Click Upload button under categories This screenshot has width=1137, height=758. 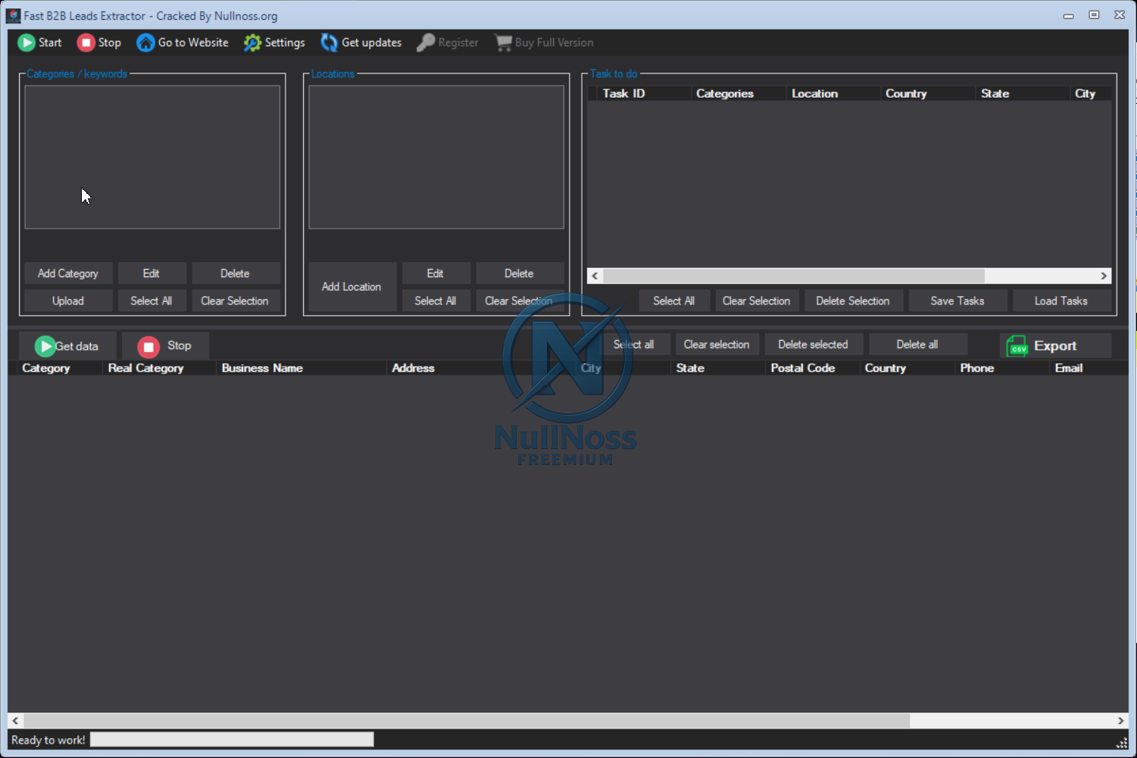click(68, 301)
